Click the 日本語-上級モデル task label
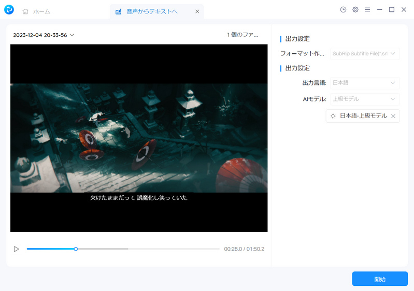 [x=364, y=116]
